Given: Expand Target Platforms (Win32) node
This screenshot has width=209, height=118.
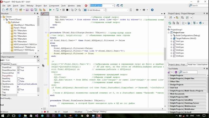Looking at the screenshot, I should pyautogui.click(x=171, y=38).
